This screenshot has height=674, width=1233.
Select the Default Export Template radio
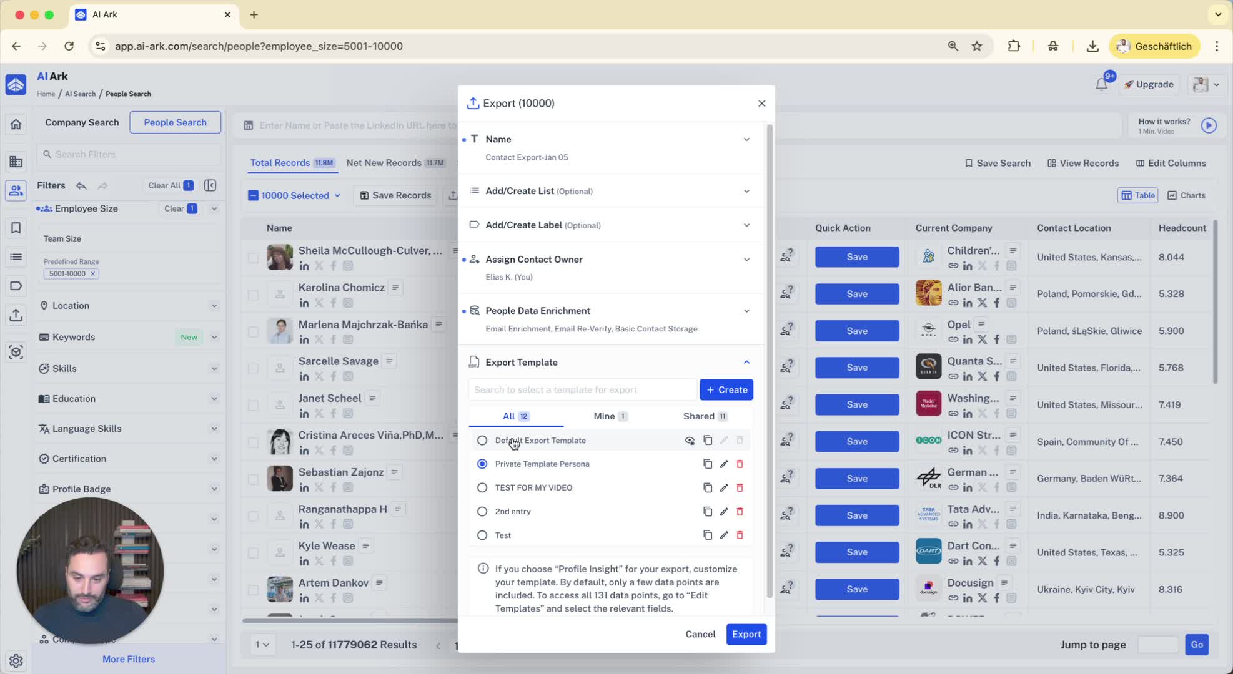pyautogui.click(x=482, y=441)
